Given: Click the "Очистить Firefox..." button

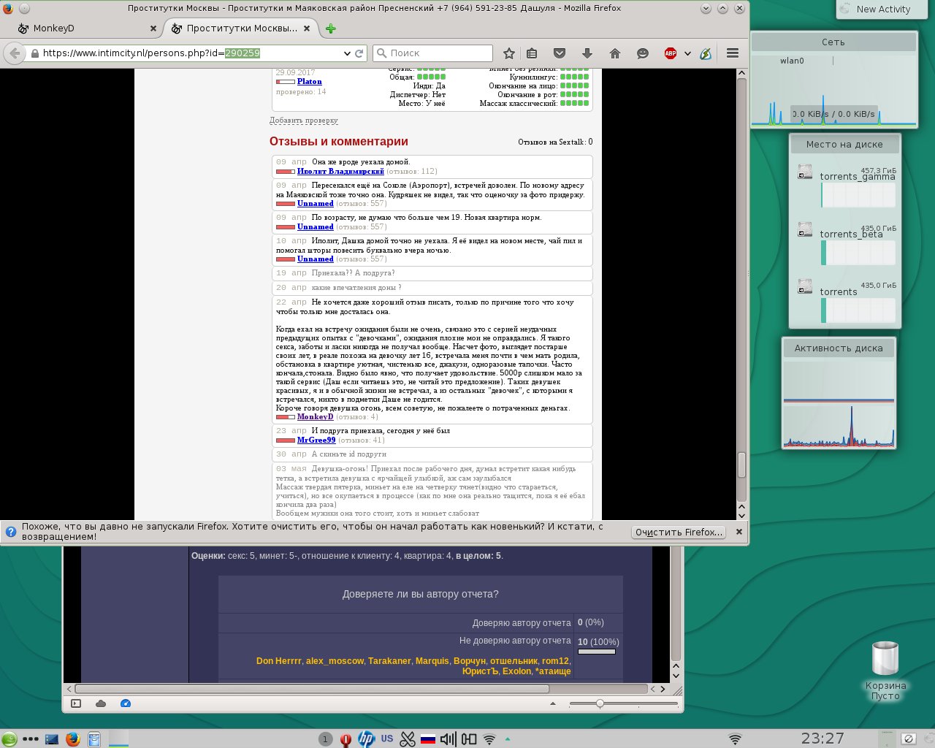Looking at the screenshot, I should click(679, 532).
